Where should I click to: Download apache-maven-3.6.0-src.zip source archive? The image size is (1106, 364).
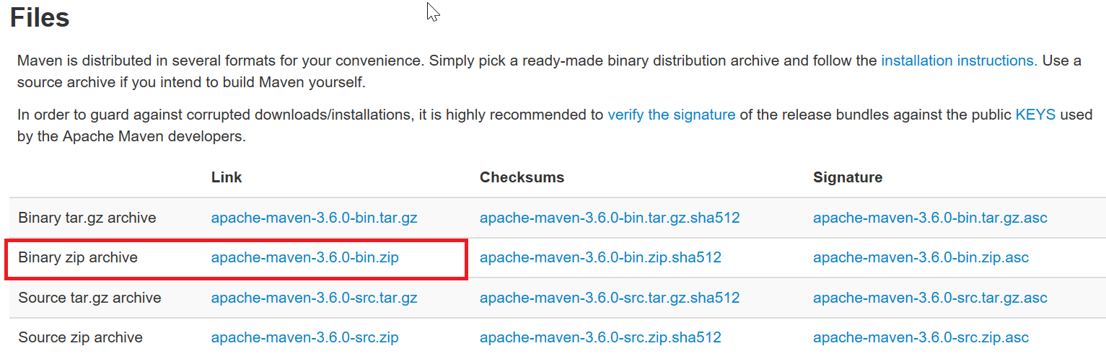(304, 337)
